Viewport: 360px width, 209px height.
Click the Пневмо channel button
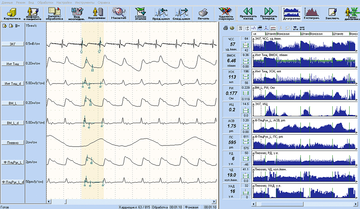tap(12, 143)
